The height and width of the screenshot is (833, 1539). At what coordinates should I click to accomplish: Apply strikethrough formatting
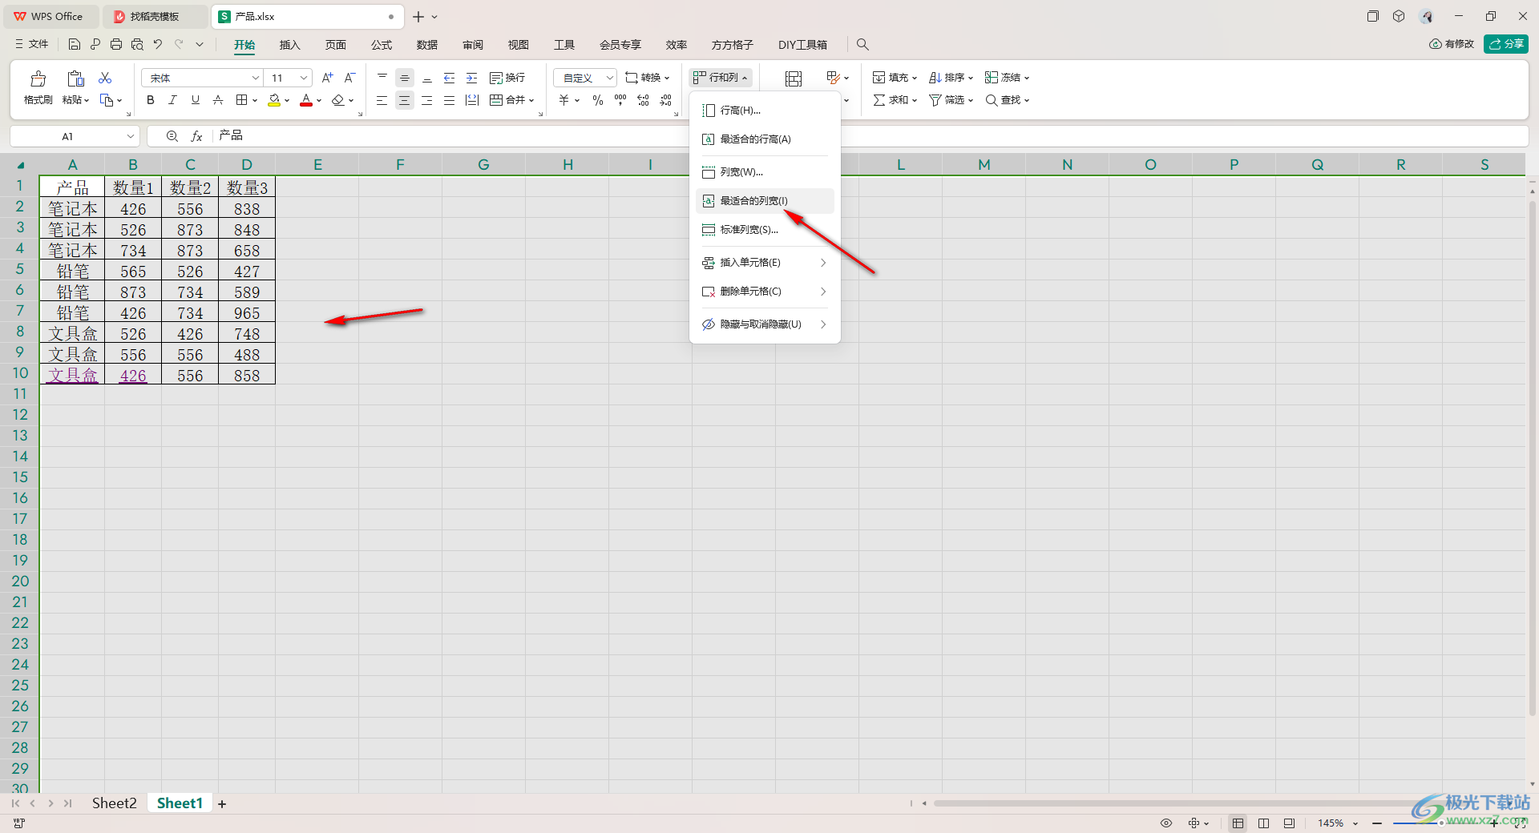[x=218, y=100]
